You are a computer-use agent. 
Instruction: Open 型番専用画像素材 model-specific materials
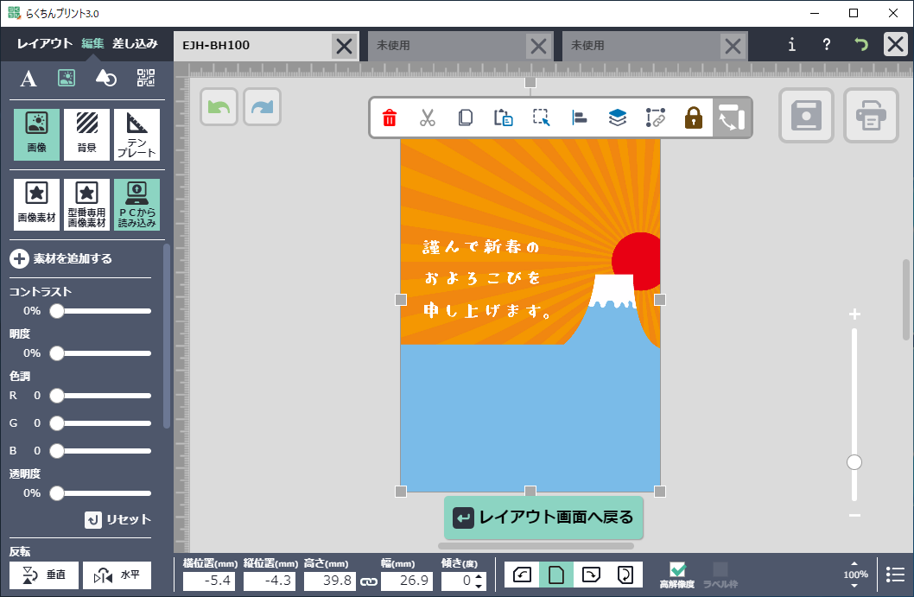(87, 205)
